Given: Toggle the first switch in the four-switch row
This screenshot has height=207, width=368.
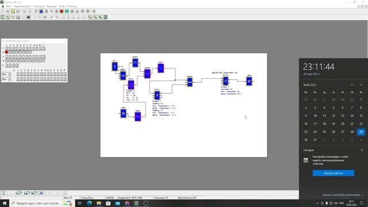Looking at the screenshot, I should (7, 65).
